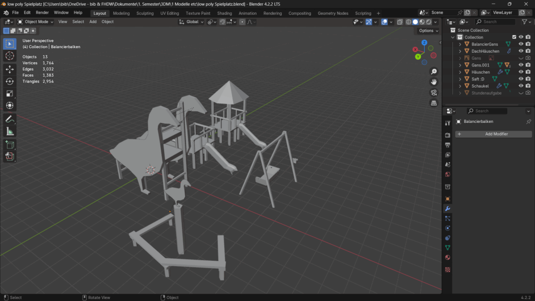Click the blue Z axis gizmo ball

tap(424, 42)
